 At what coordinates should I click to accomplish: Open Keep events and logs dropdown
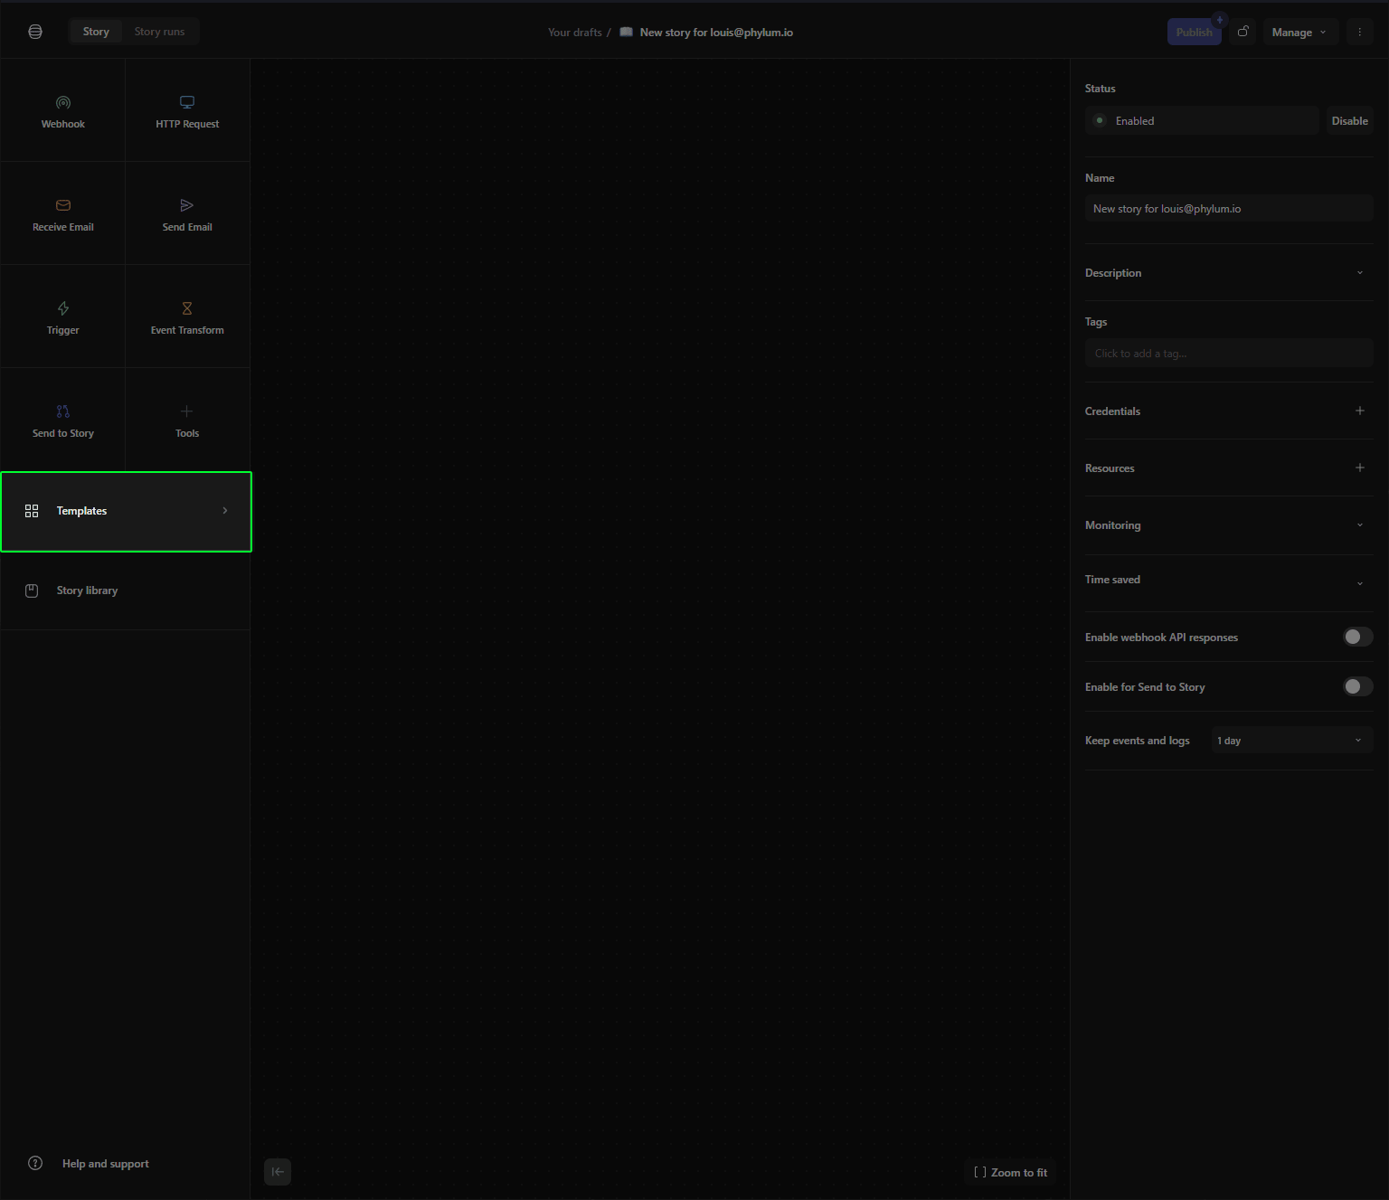coord(1291,741)
